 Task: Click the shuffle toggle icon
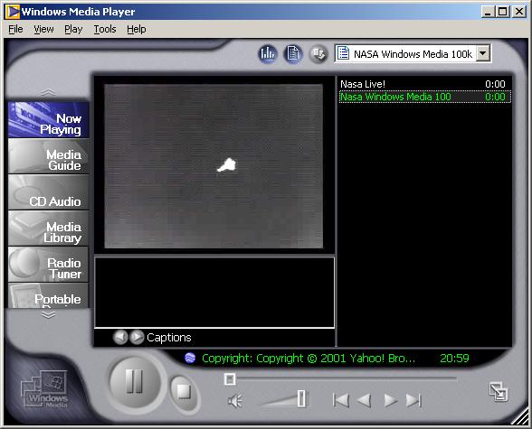(318, 53)
